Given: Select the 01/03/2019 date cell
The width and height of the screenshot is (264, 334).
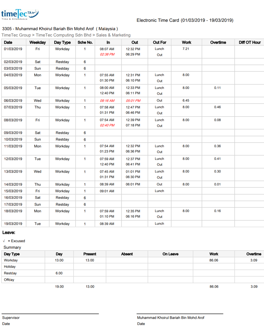Looking at the screenshot, I should pos(13,49).
